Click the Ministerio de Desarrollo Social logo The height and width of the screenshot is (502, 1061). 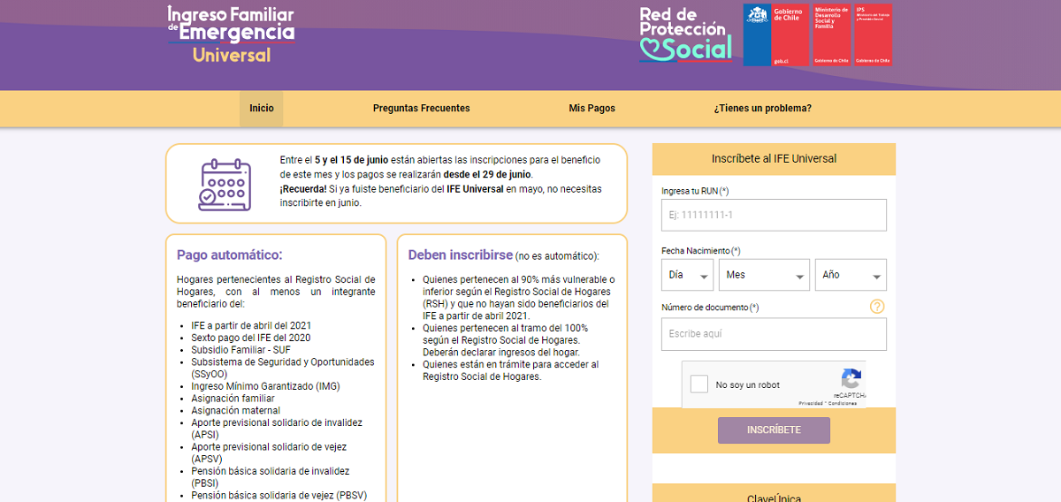click(831, 34)
